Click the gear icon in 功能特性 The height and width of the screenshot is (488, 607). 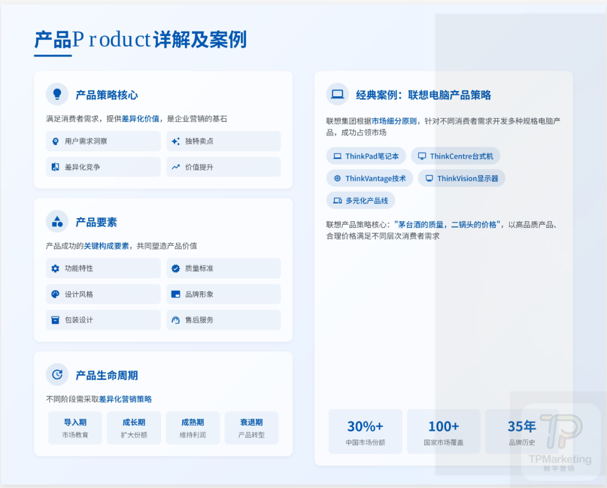55,268
